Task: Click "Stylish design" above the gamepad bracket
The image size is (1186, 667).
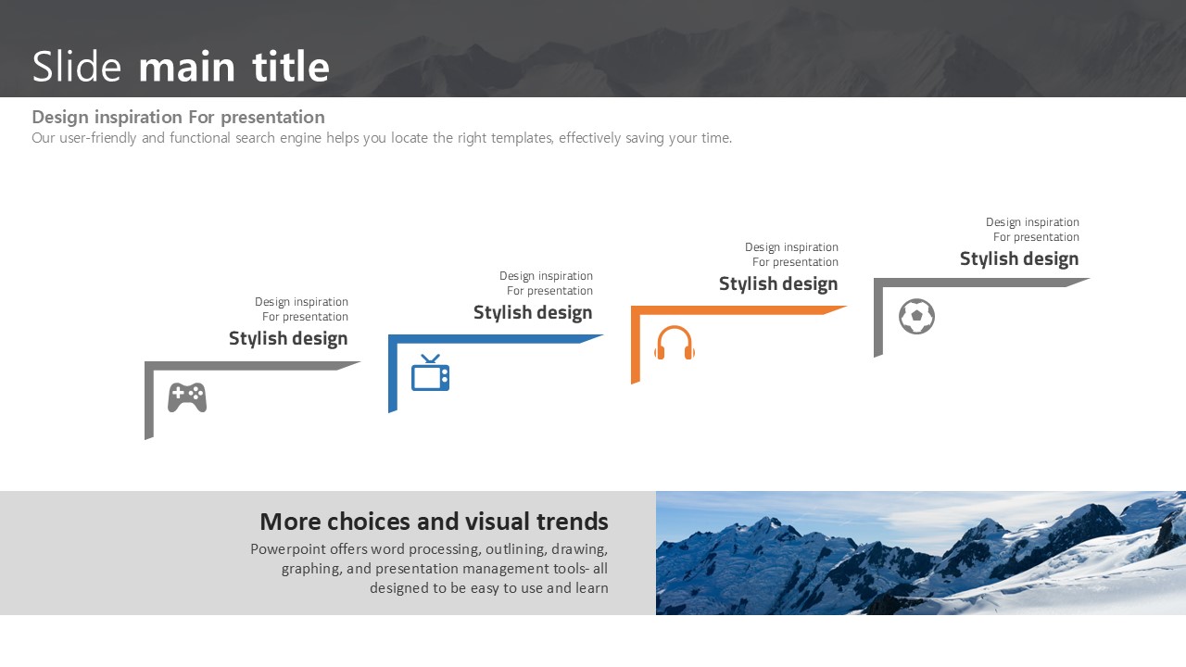Action: tap(288, 339)
